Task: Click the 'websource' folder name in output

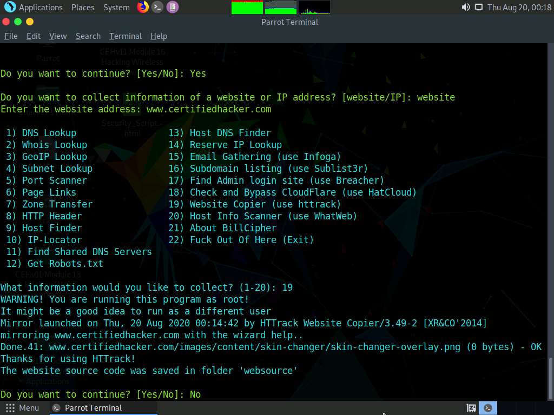Action: pyautogui.click(x=268, y=371)
